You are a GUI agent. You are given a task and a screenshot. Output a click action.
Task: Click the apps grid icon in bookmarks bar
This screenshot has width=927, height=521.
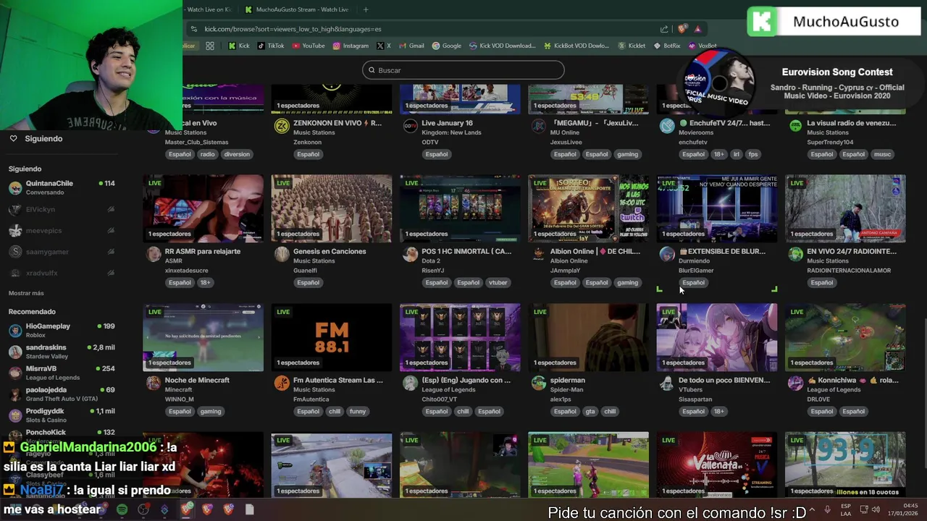click(x=210, y=46)
